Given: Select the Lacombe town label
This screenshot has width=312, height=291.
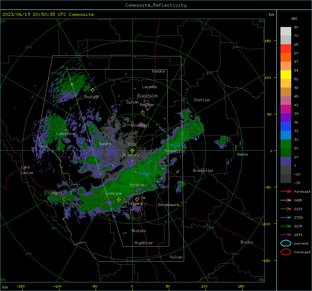Looking at the screenshot, I should [x=149, y=87].
